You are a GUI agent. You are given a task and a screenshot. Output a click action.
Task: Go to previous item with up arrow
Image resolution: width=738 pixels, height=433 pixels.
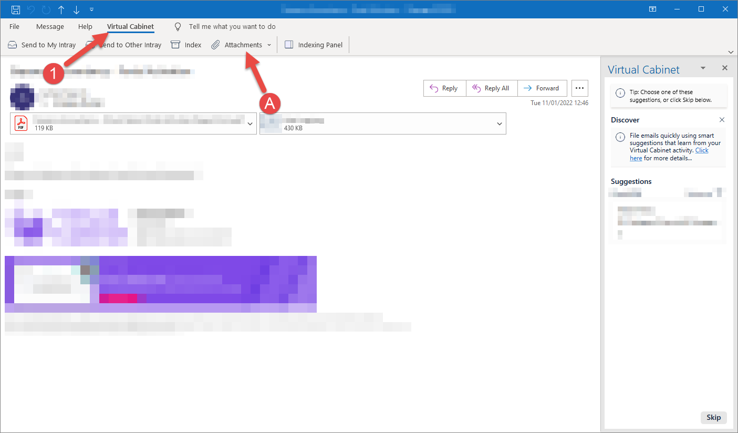[x=61, y=9]
